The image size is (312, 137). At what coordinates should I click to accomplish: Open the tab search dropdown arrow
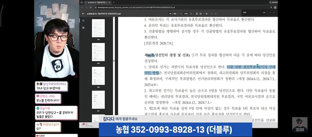click(81, 2)
